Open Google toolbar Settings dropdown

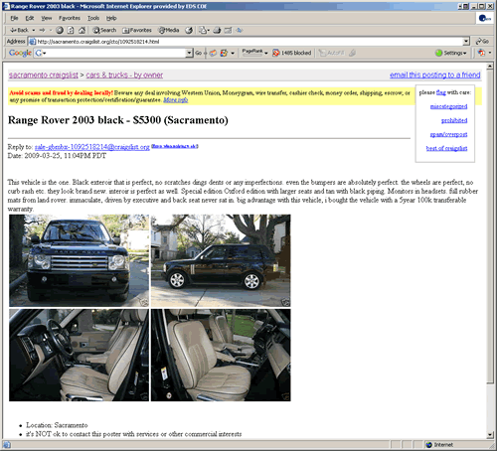[x=451, y=53]
